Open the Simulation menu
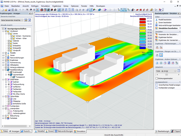Image resolution: width=181 pixels, height=136 pixels. point(45,6)
